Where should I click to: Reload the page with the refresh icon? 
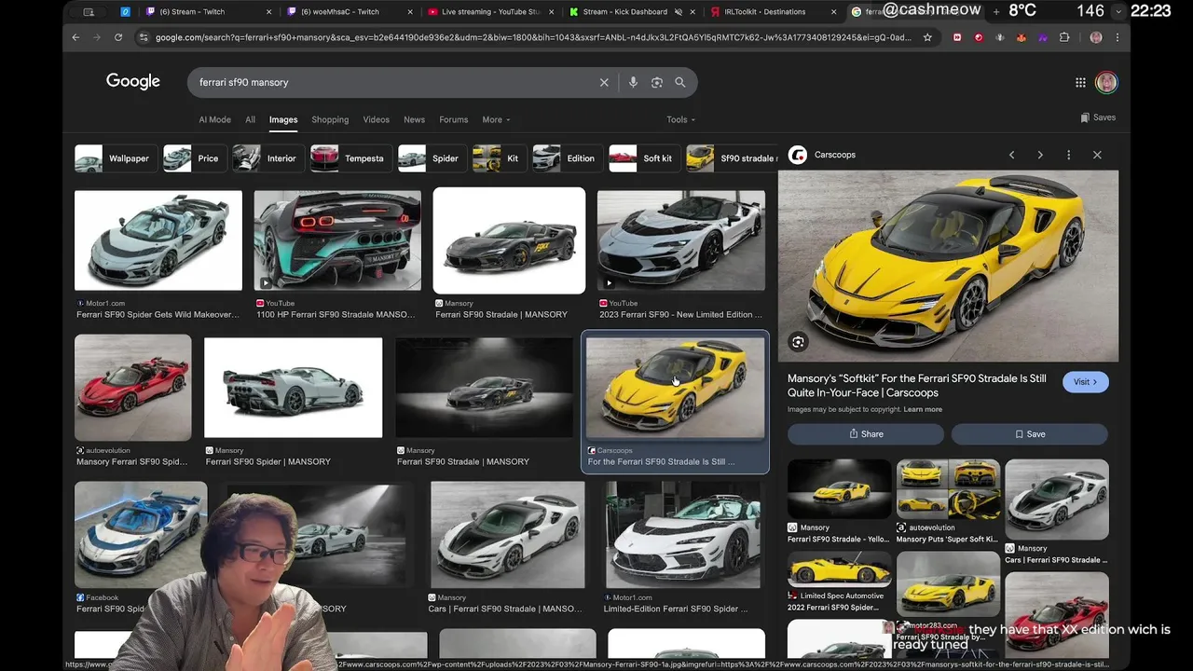[118, 37]
